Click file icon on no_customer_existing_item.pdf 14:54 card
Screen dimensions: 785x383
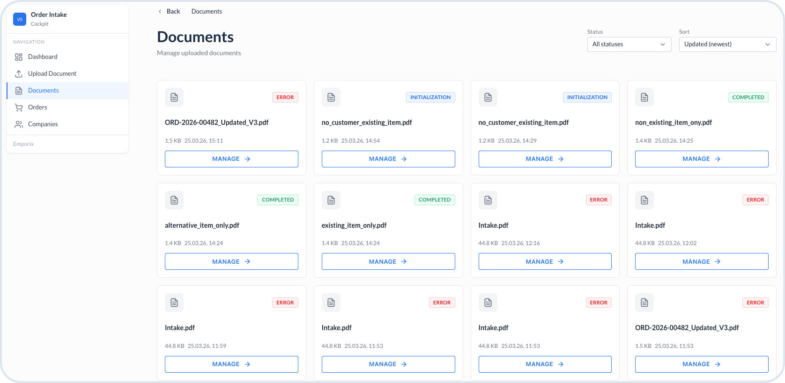[x=331, y=97]
